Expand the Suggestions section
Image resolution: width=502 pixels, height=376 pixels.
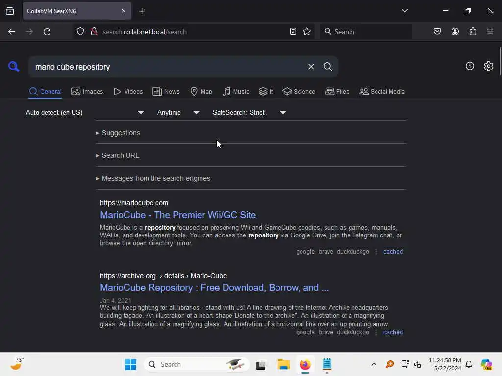pos(118,133)
